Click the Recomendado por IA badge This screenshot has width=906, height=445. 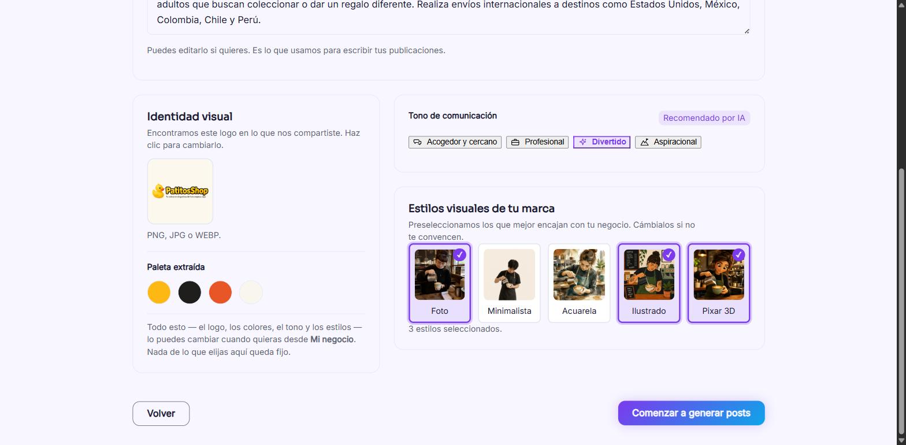pos(704,118)
